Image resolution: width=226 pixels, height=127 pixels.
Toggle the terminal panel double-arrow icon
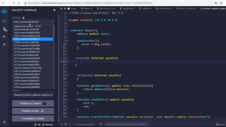click(x=61, y=124)
